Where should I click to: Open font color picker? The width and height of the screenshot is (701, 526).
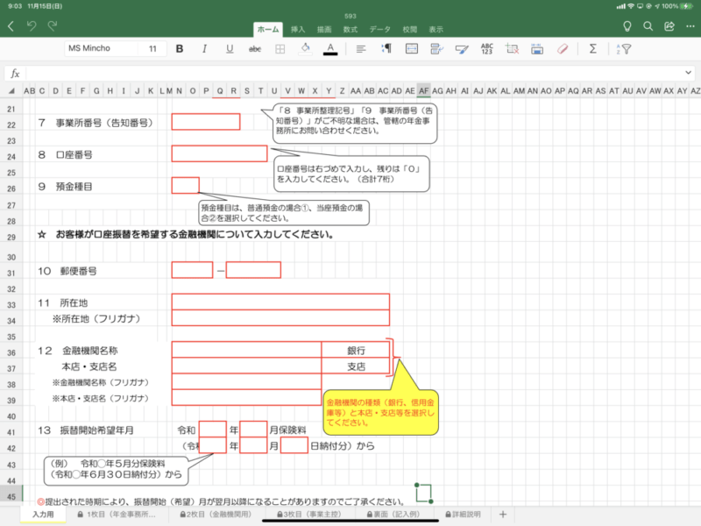pyautogui.click(x=330, y=49)
